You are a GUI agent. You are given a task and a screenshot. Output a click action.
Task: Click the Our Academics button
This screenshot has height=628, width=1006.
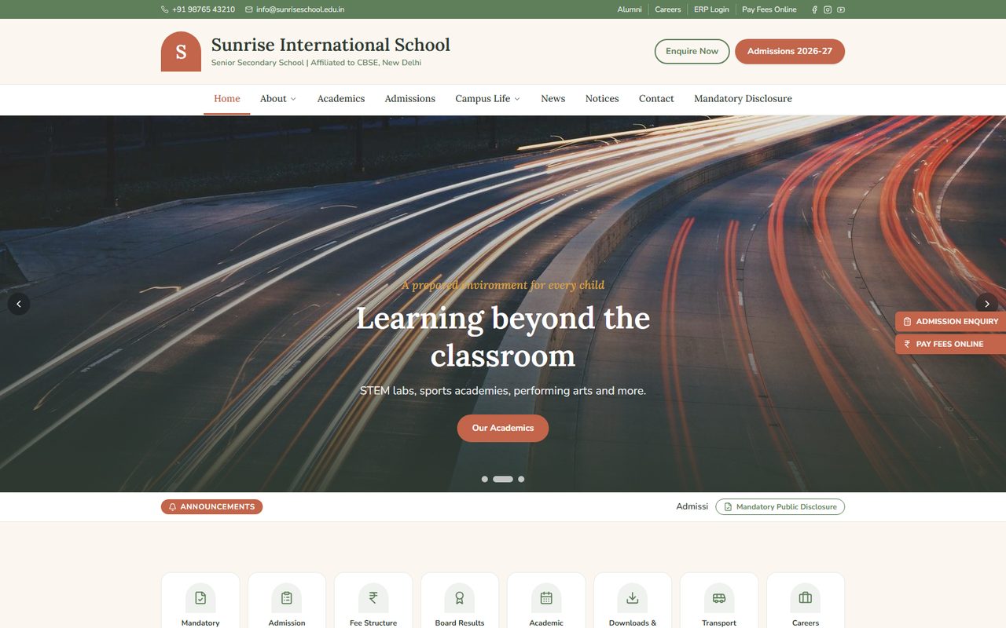(x=503, y=429)
